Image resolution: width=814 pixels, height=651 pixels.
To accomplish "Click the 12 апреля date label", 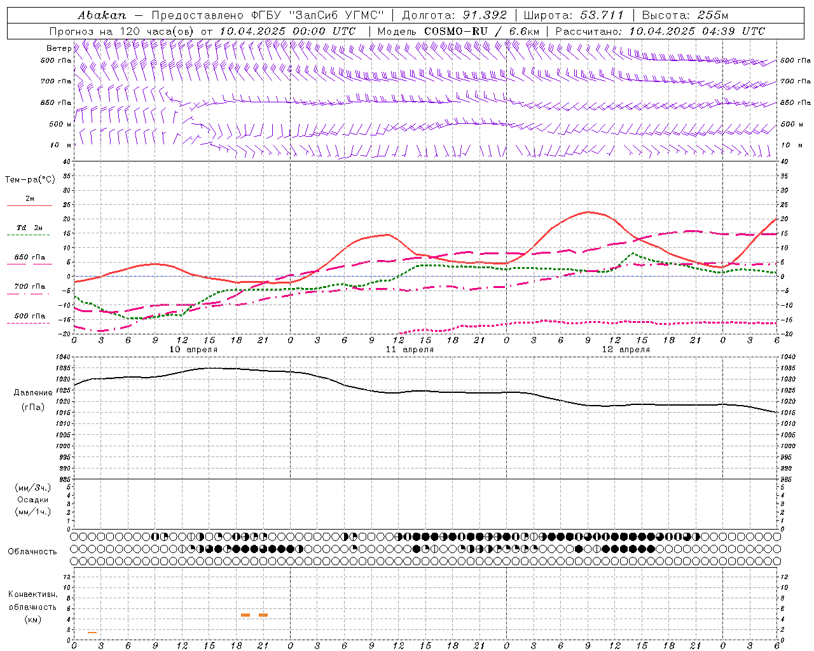I will click(x=626, y=350).
